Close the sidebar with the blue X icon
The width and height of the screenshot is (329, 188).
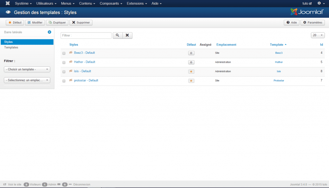click(x=49, y=32)
